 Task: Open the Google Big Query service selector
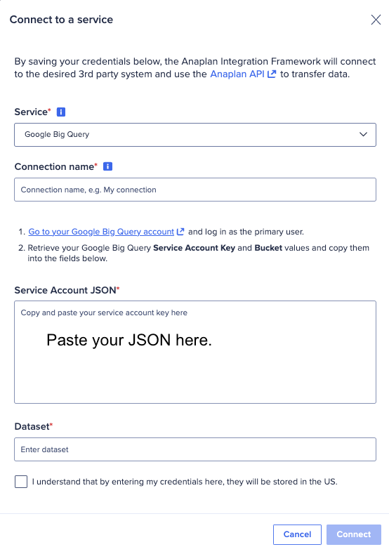click(195, 135)
